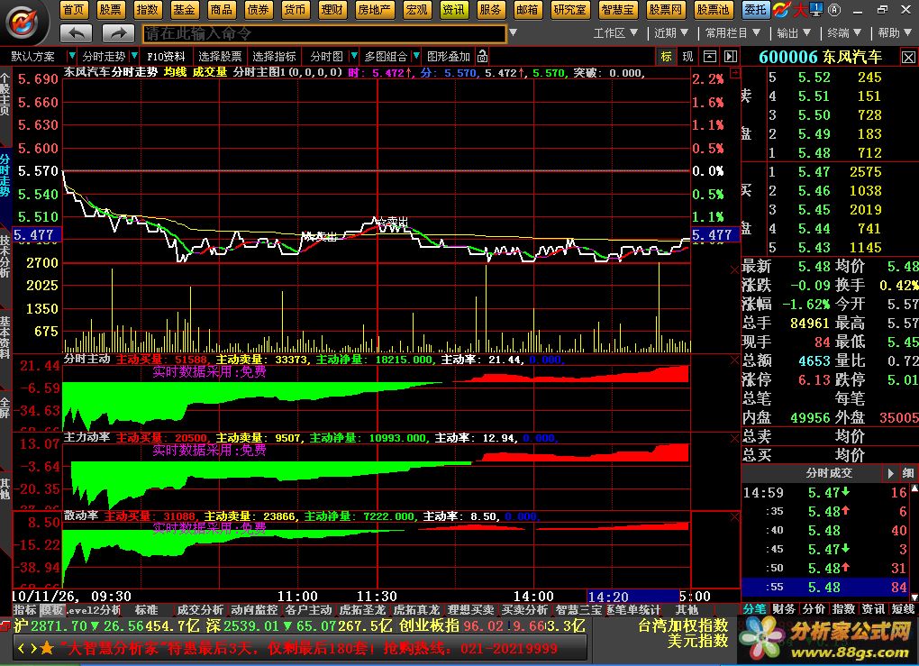Show previous news ticker message arrow
Image resolution: width=919 pixels, height=666 pixels.
(x=21, y=648)
